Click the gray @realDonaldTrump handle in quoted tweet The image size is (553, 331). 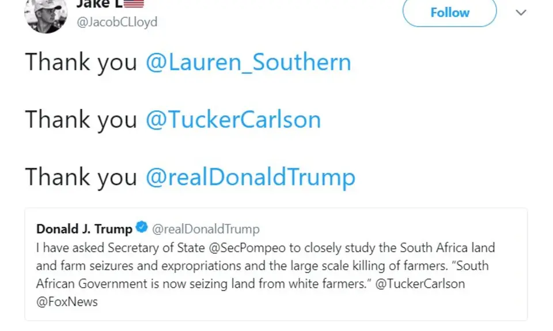206,229
